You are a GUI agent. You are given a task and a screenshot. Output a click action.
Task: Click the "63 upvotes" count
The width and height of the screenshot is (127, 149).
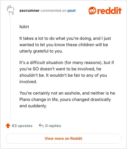22,126
